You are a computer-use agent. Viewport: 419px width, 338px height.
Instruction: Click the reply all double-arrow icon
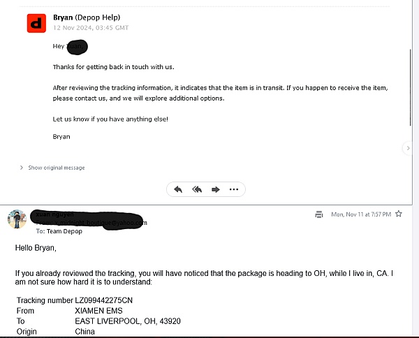click(x=197, y=189)
